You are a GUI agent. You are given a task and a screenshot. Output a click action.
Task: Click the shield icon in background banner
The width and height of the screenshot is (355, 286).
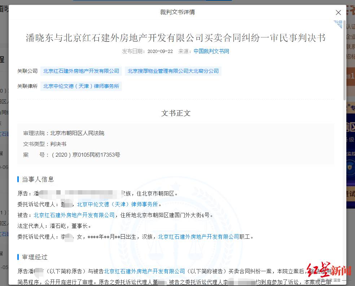pyautogui.click(x=350, y=168)
